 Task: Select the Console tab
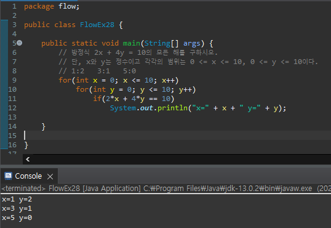point(29,176)
